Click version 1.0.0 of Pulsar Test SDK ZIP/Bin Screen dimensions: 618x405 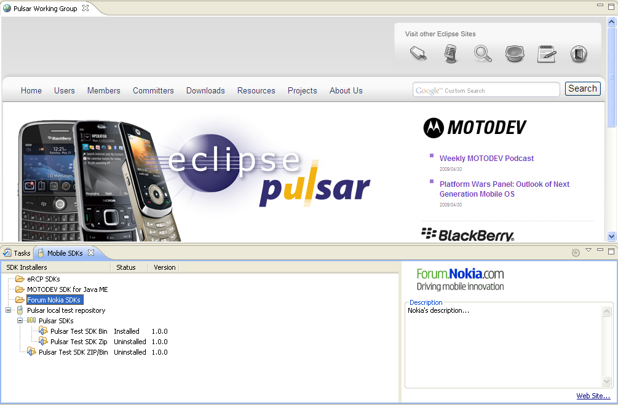(x=160, y=352)
